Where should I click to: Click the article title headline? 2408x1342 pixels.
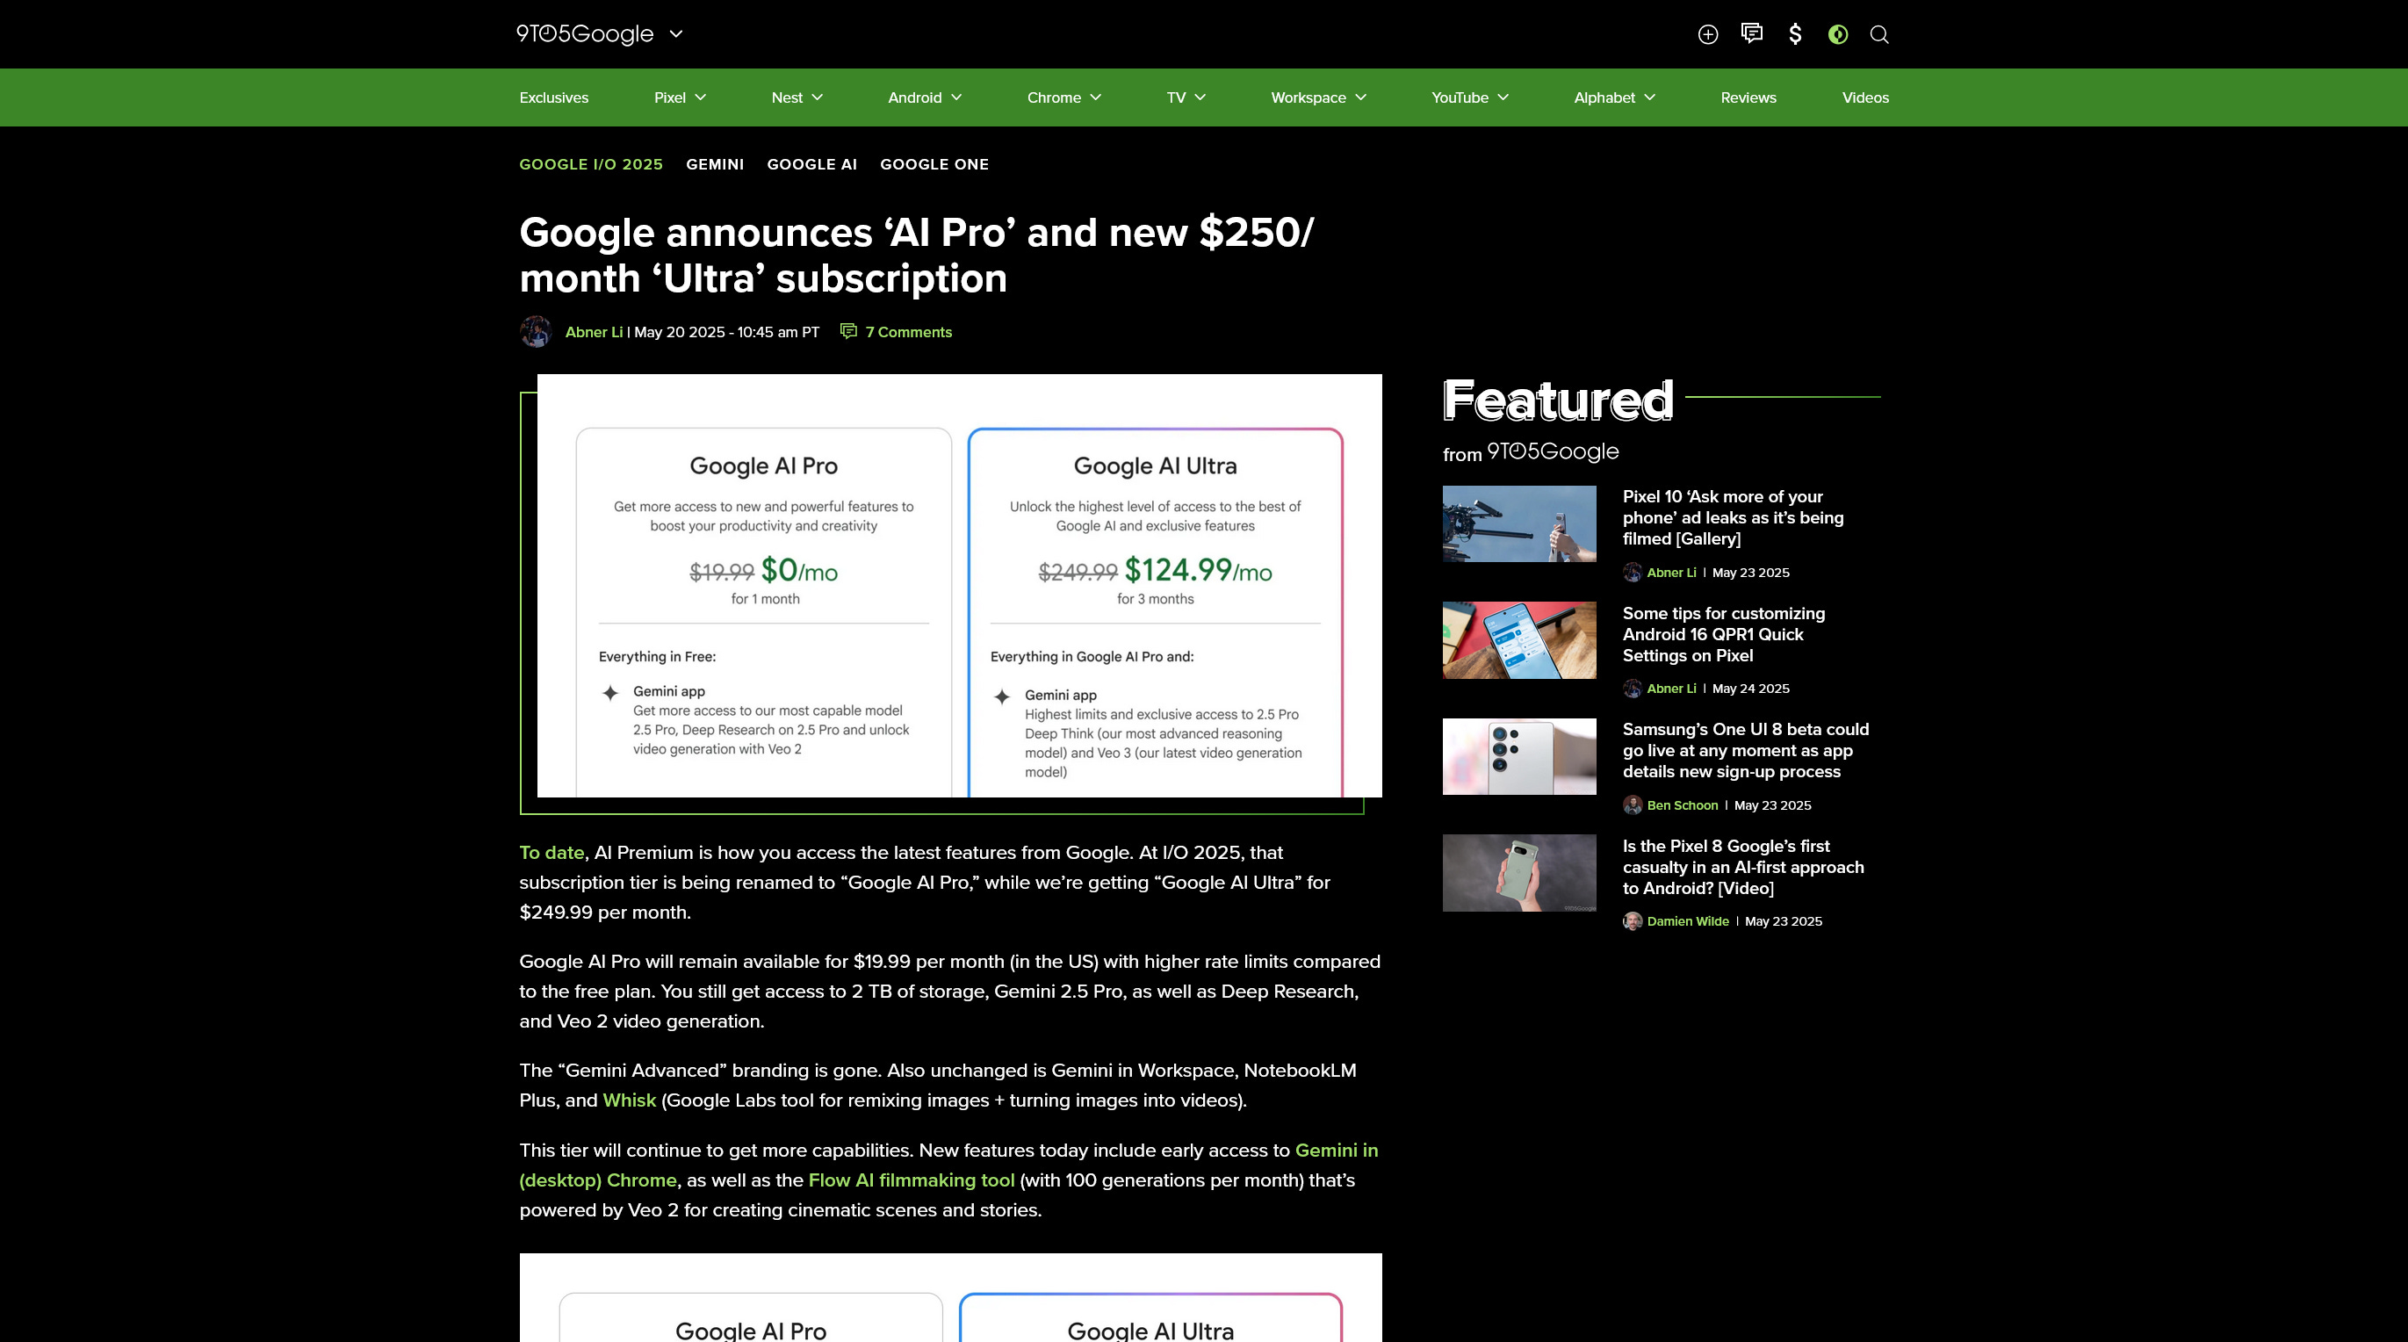pyautogui.click(x=916, y=256)
